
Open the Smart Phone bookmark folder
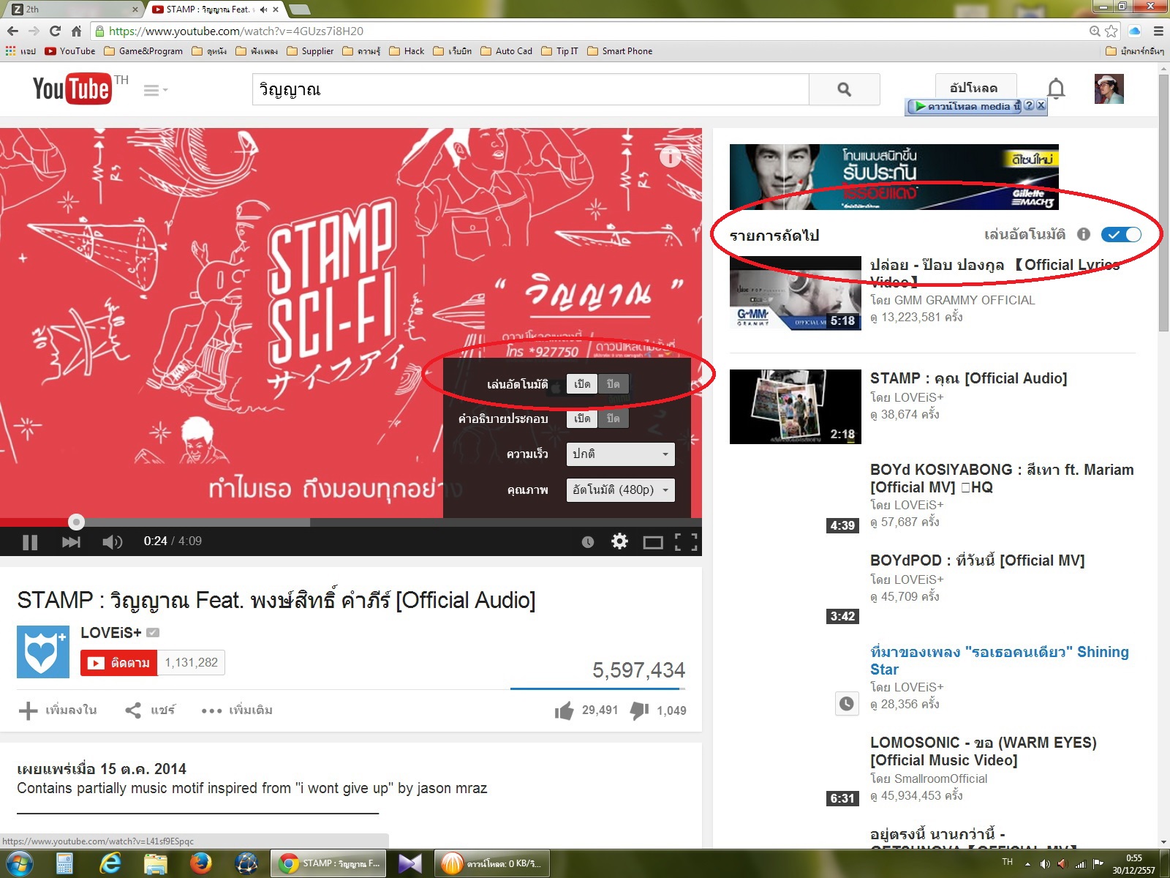coord(620,51)
